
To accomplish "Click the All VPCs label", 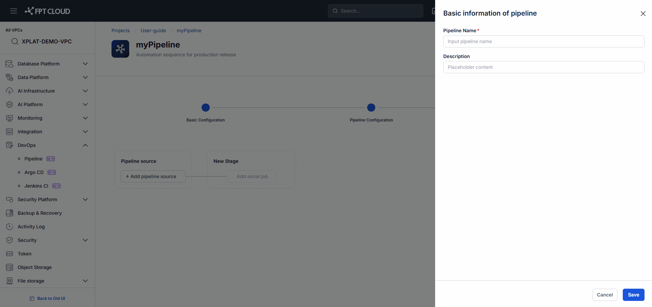I will coord(14,30).
